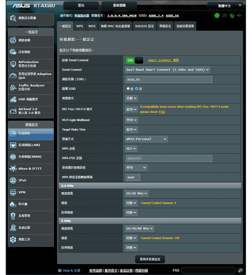Open the Target Wake Time dropdown
Image resolution: width=252 pixels, height=275 pixels.
(132, 129)
